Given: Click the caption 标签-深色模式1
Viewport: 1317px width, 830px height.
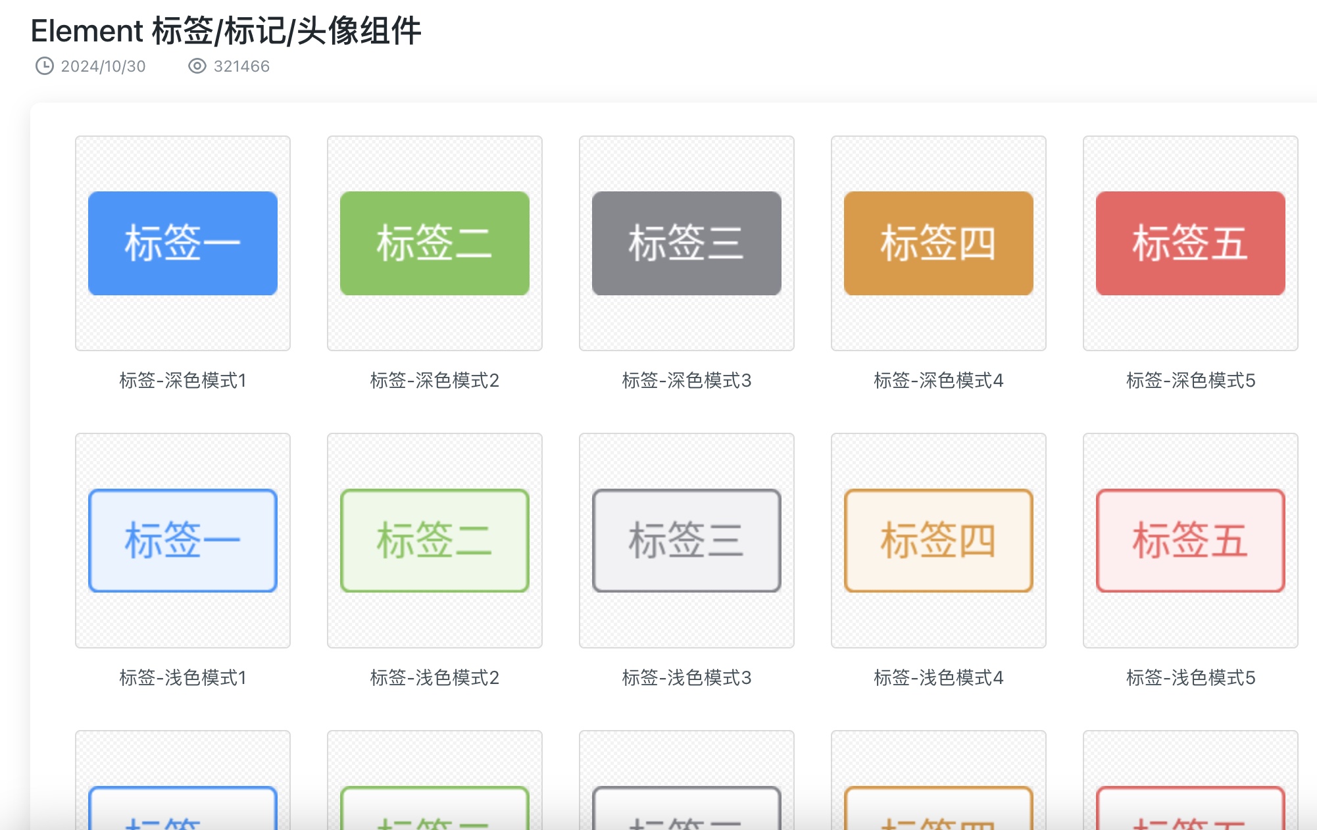Looking at the screenshot, I should [183, 380].
